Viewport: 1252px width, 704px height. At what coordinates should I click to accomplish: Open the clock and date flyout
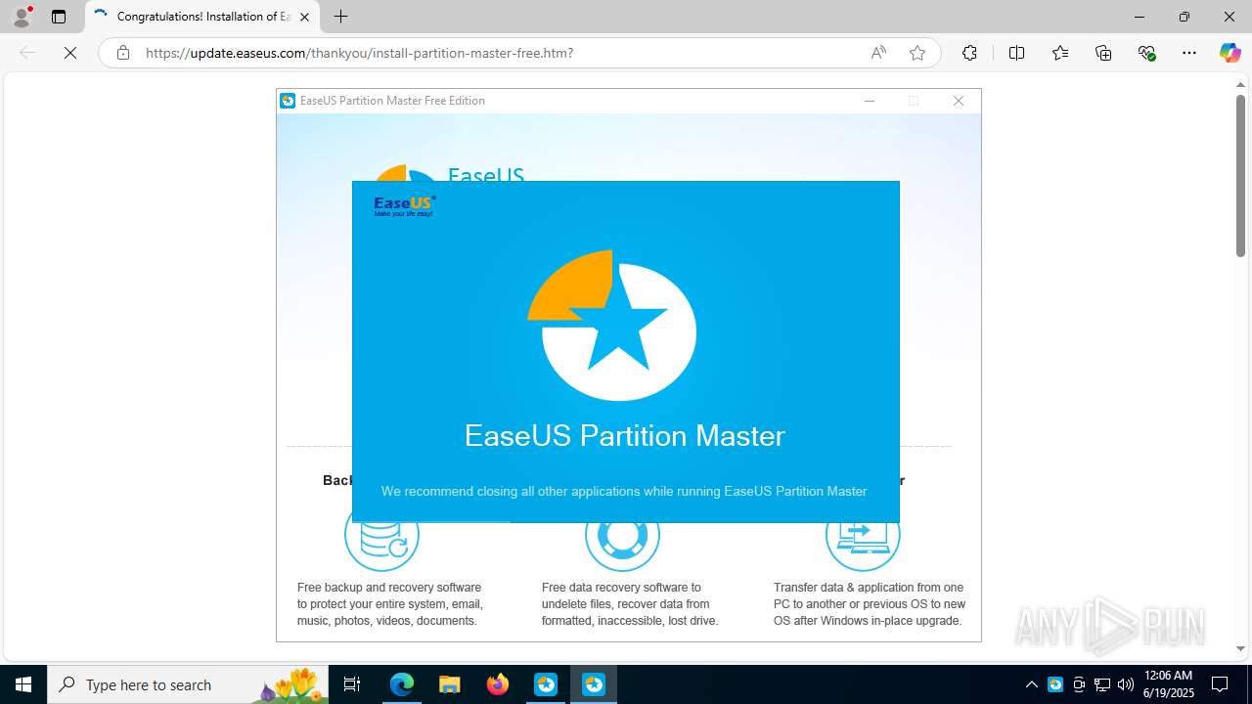tap(1169, 684)
